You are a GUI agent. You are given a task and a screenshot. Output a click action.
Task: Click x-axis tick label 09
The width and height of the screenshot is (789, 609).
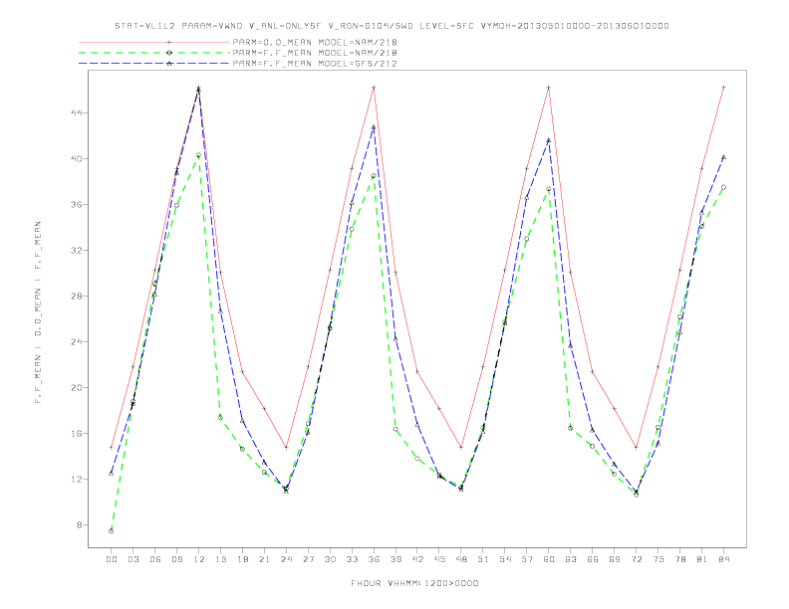(176, 559)
